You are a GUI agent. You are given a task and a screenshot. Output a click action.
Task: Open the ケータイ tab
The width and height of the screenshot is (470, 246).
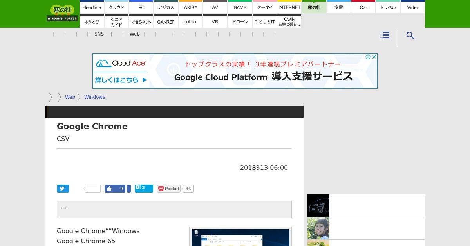pyautogui.click(x=264, y=7)
